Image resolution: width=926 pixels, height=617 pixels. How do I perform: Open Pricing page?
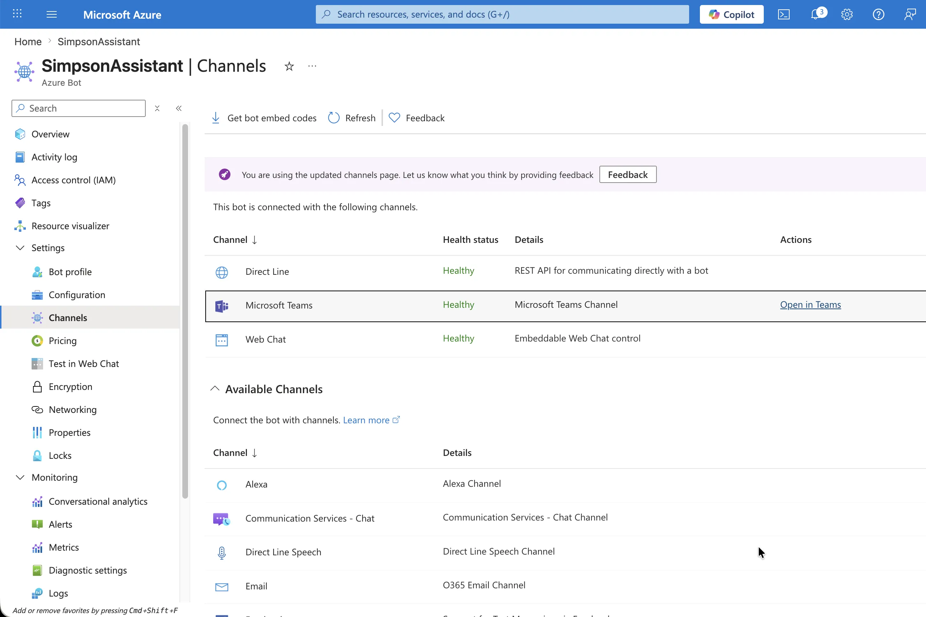coord(62,341)
